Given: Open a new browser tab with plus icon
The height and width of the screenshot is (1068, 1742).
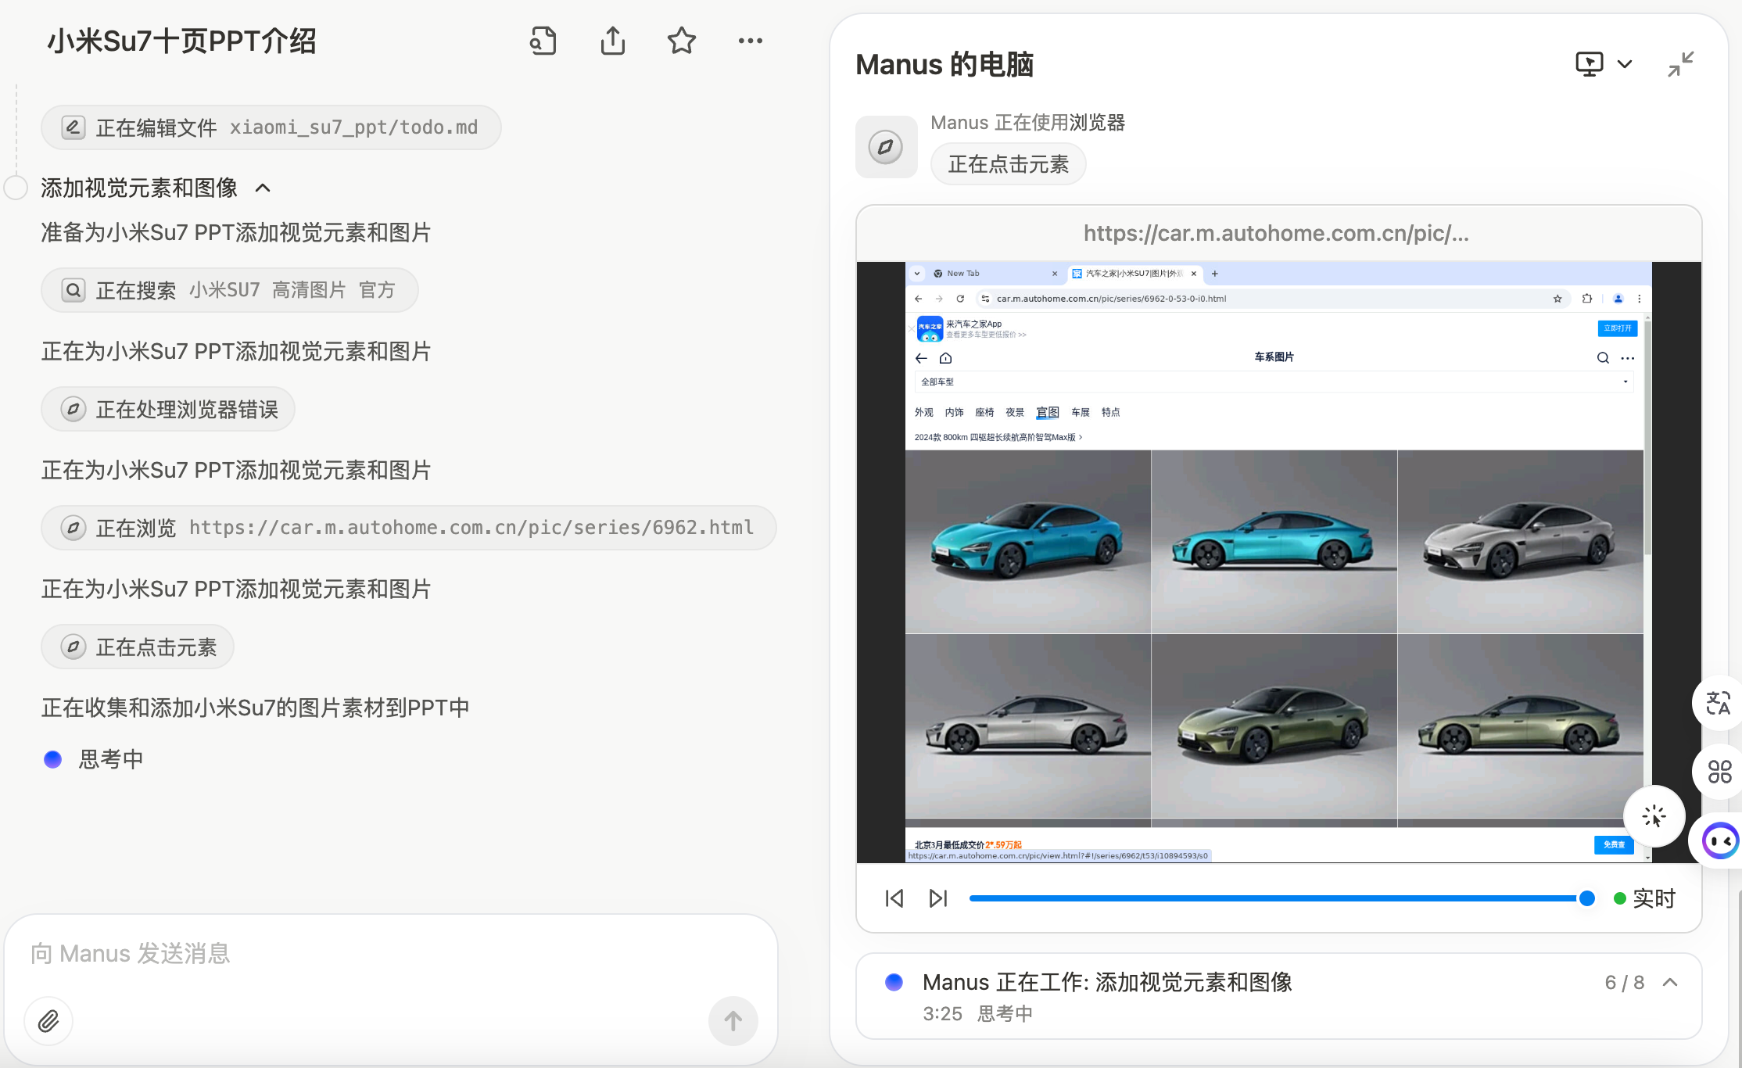Looking at the screenshot, I should click(x=1215, y=274).
